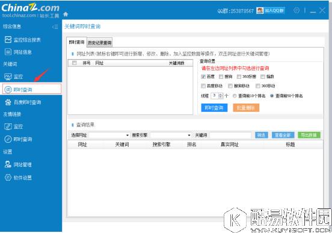Click the 查看全部 button
The image size is (332, 233).
(x=283, y=135)
